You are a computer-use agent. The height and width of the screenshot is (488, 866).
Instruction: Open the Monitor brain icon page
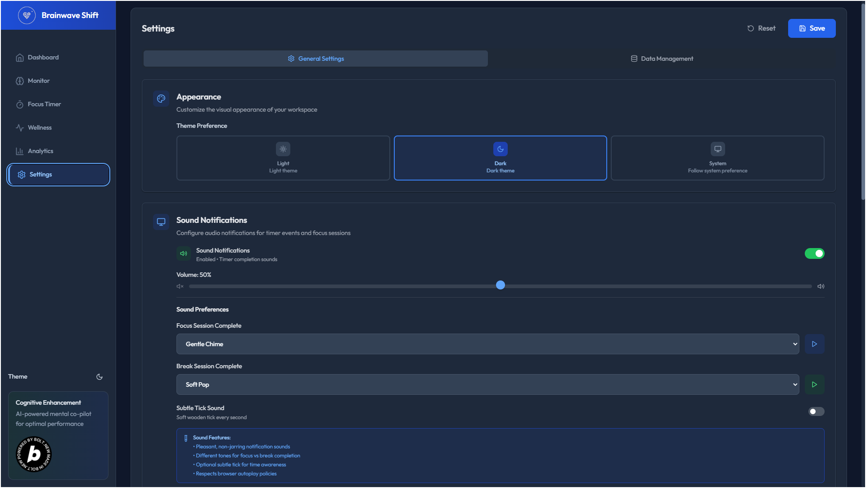click(39, 81)
